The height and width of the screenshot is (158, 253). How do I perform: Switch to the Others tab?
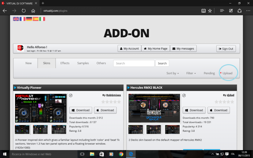101,63
